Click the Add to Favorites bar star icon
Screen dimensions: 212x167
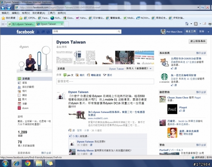[x=21, y=18]
